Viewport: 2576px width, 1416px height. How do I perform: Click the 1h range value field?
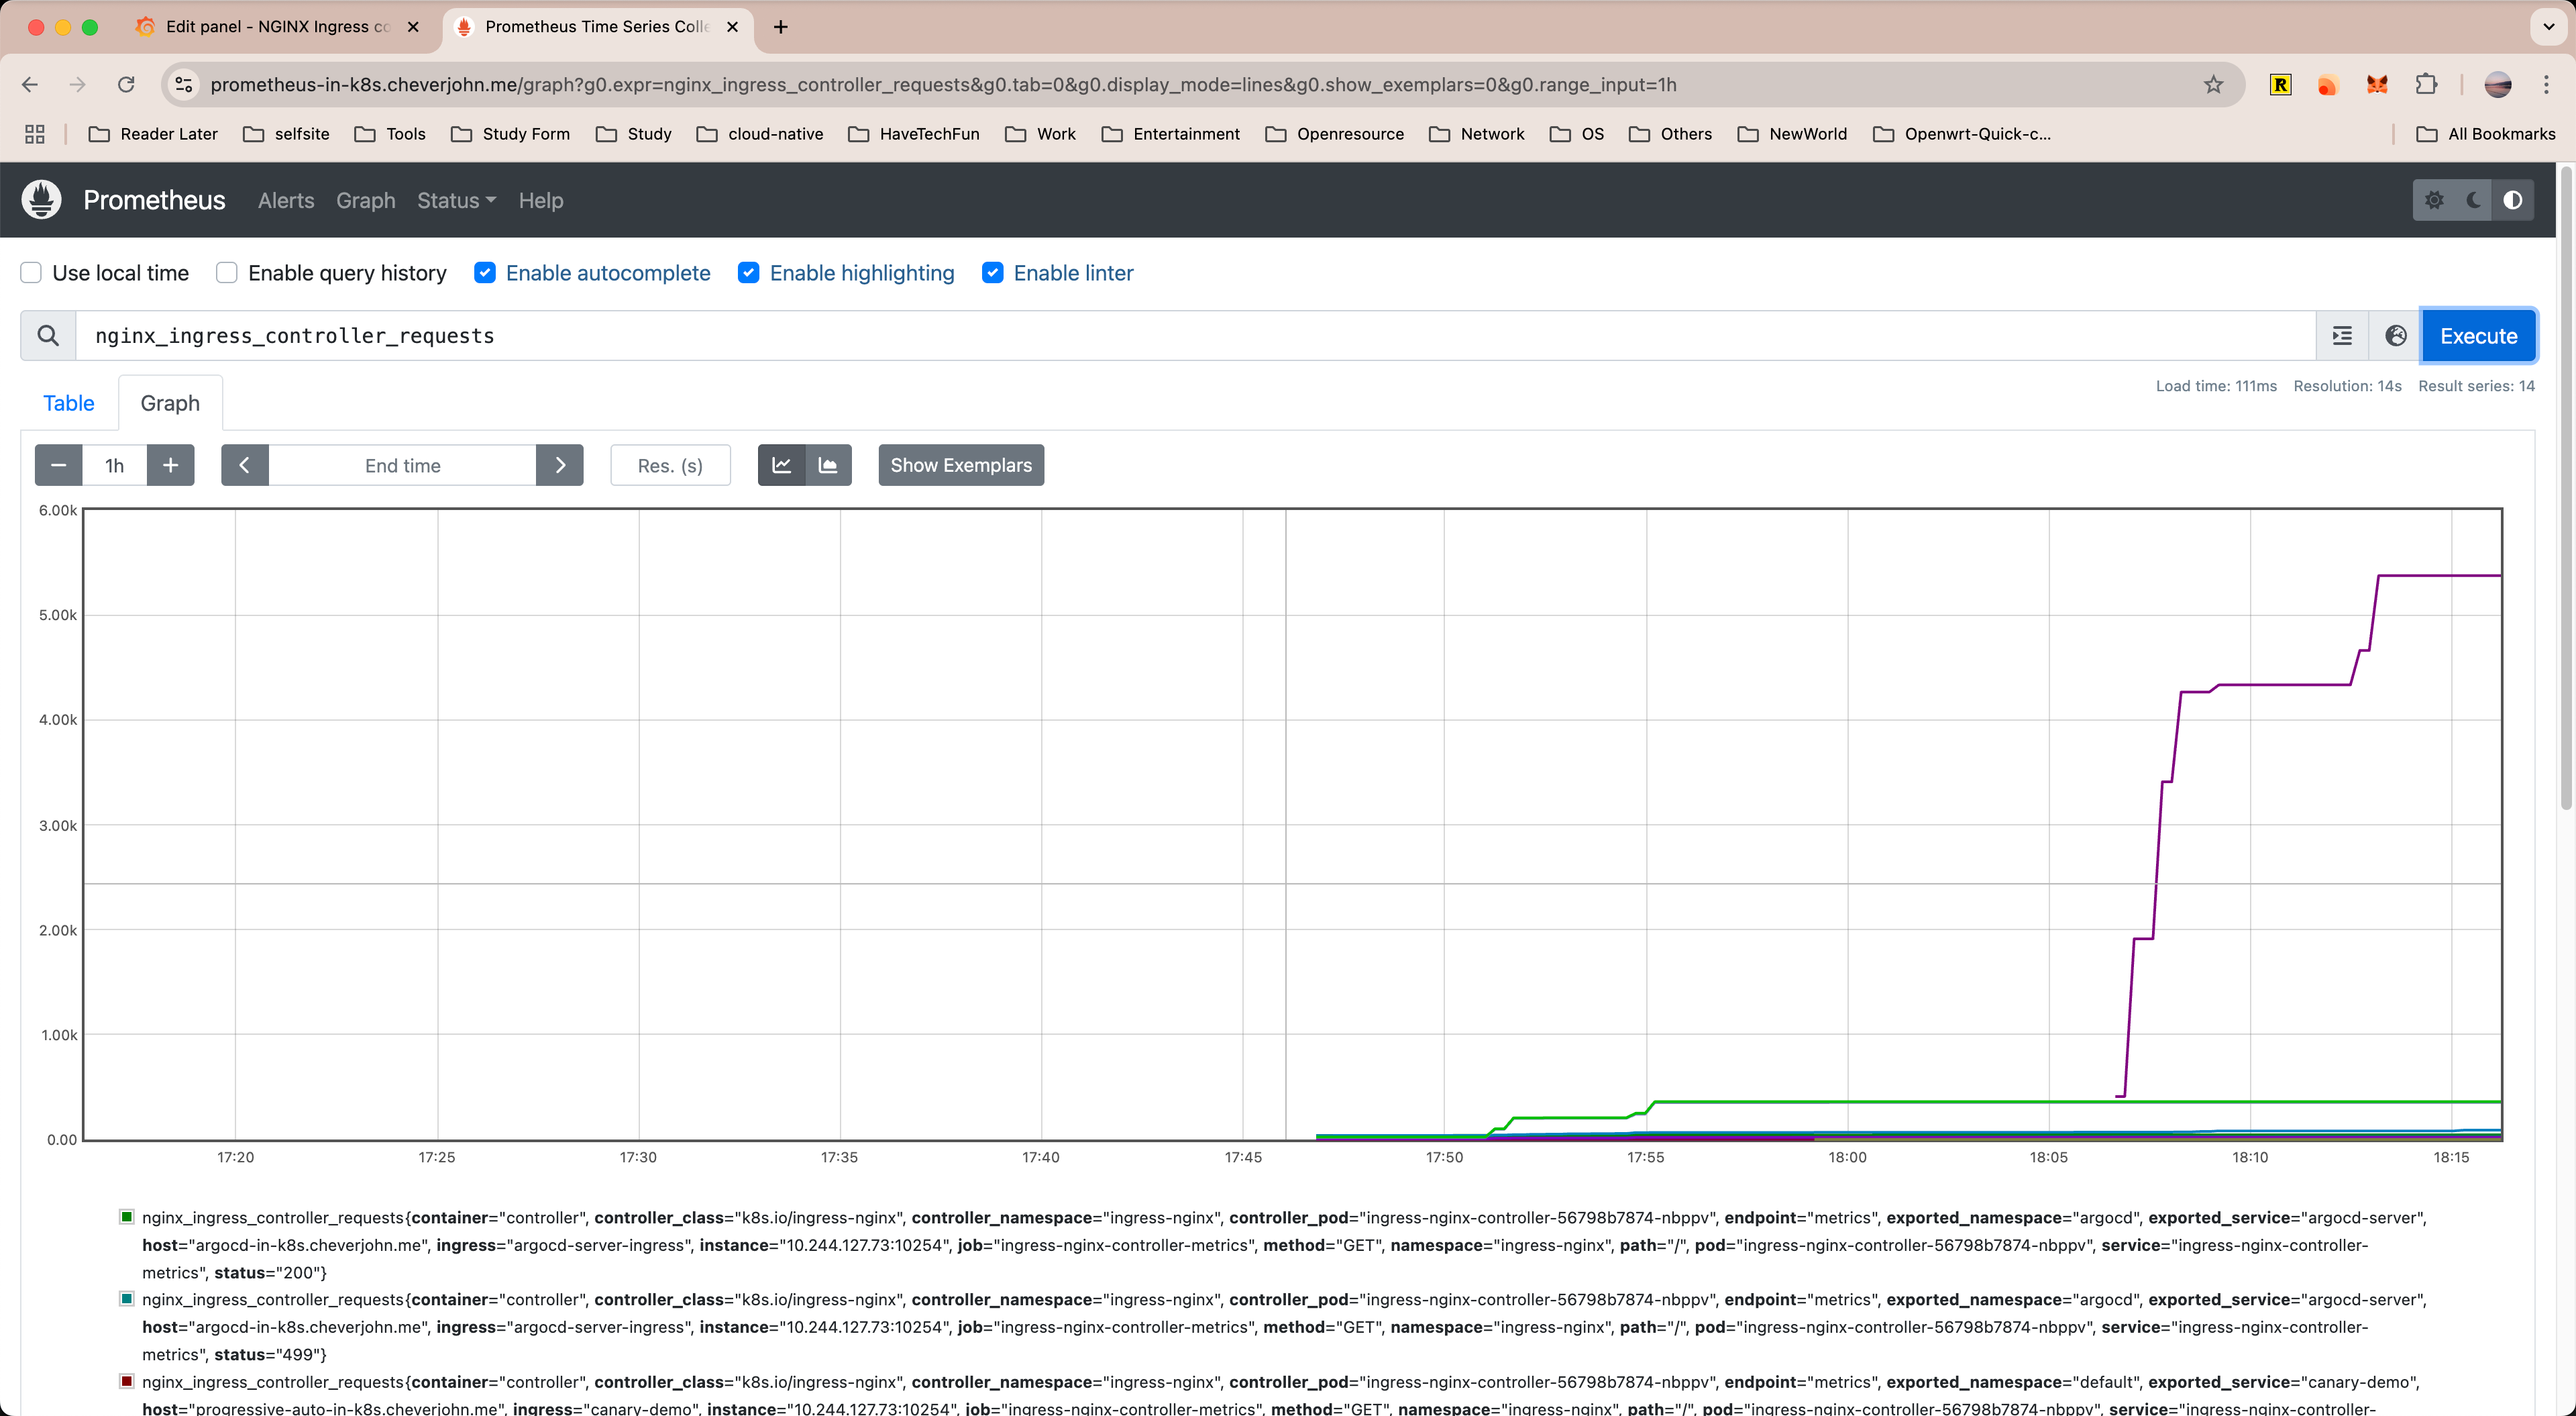(x=115, y=465)
